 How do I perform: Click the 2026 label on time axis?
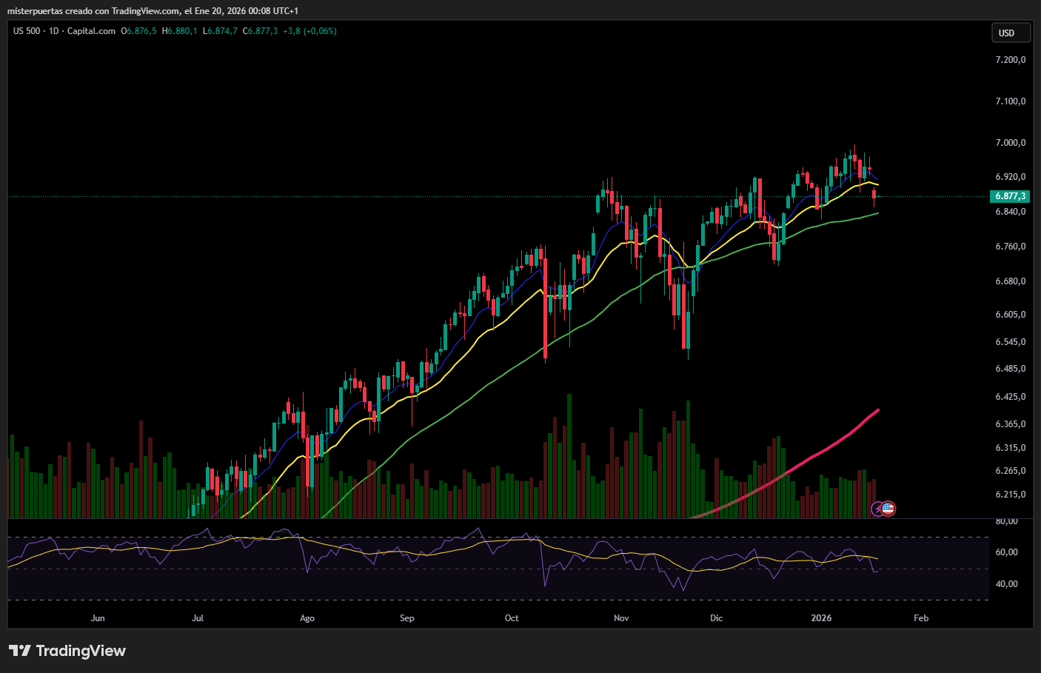tap(821, 618)
